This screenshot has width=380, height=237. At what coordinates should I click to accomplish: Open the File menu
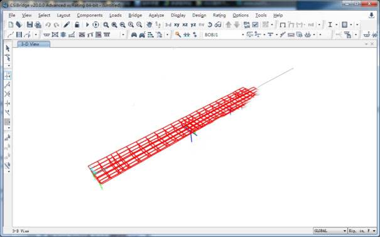[12, 15]
